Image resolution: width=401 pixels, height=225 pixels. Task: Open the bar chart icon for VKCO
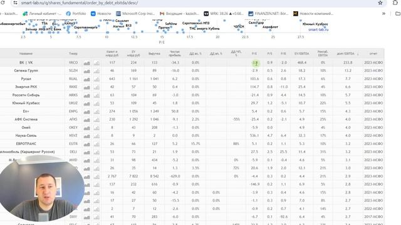point(96,62)
